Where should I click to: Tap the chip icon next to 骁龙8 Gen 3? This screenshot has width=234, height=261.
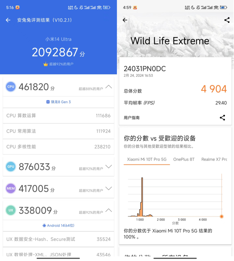pyautogui.click(x=48, y=102)
